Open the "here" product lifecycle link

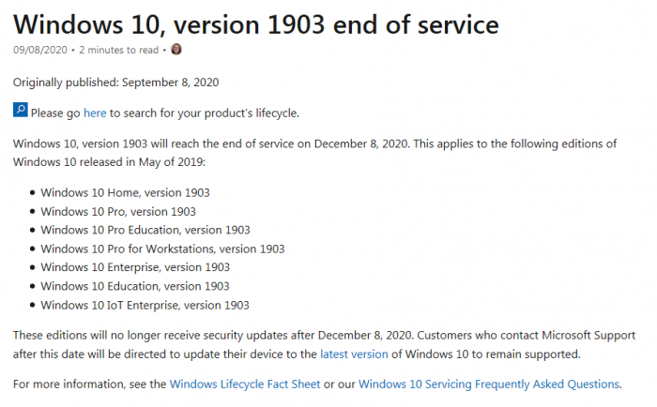coord(95,113)
